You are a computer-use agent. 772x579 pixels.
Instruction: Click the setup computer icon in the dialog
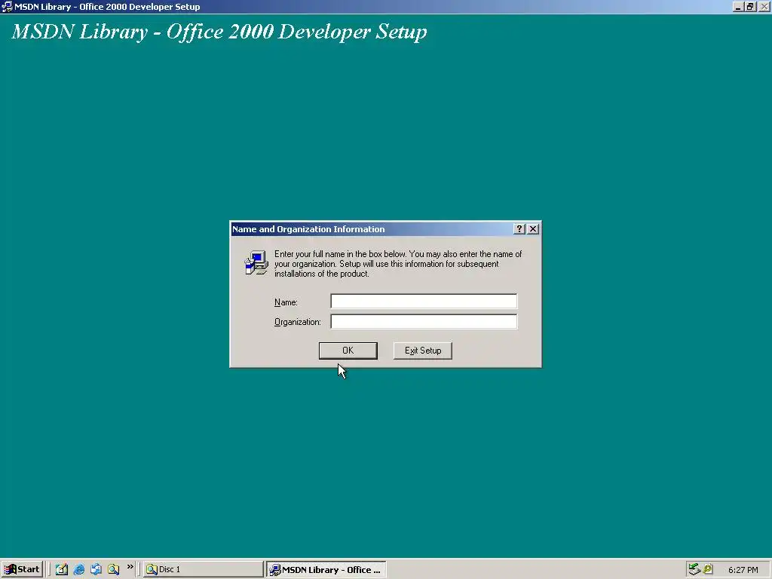pos(256,263)
